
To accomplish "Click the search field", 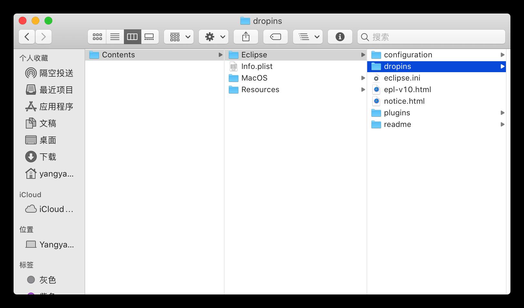I will [431, 37].
